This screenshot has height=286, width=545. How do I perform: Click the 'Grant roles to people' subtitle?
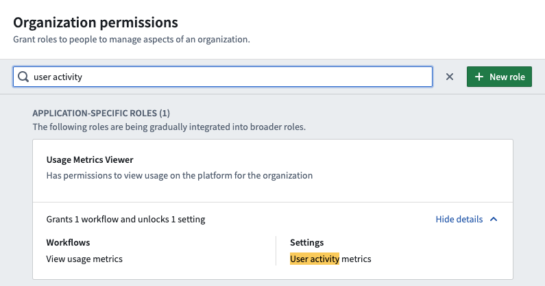(132, 39)
